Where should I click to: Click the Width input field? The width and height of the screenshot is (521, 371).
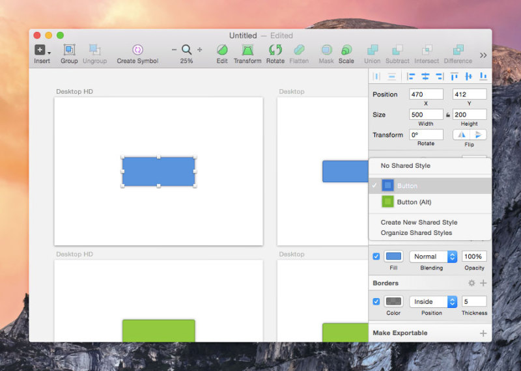426,115
